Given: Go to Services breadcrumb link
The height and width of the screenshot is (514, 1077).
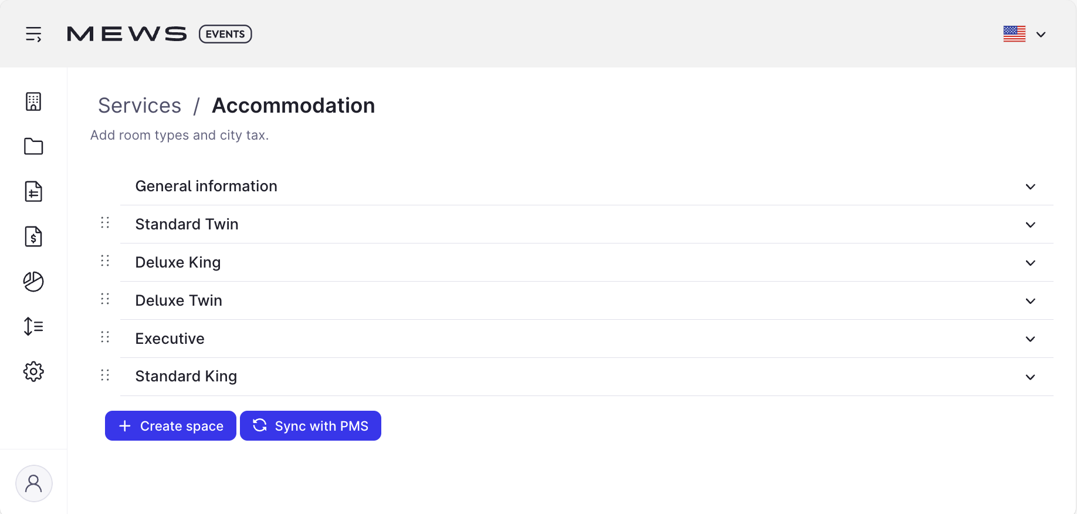Looking at the screenshot, I should click(140, 106).
